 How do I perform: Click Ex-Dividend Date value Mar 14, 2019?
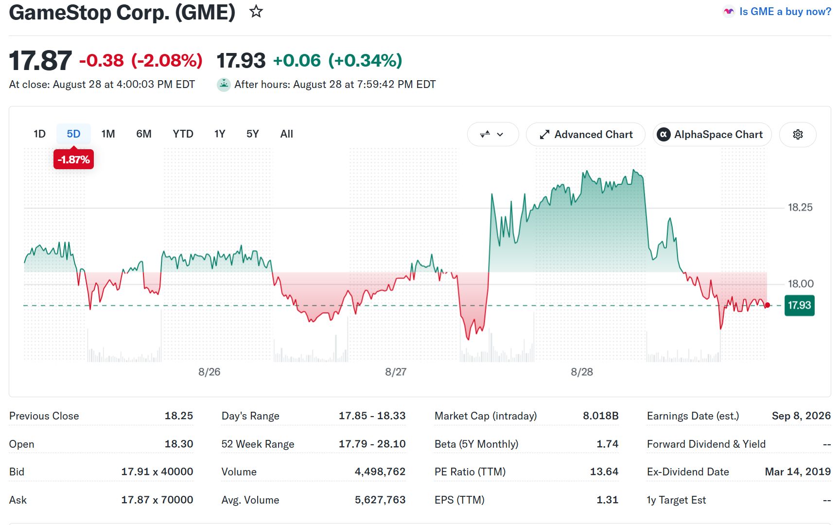pos(798,472)
